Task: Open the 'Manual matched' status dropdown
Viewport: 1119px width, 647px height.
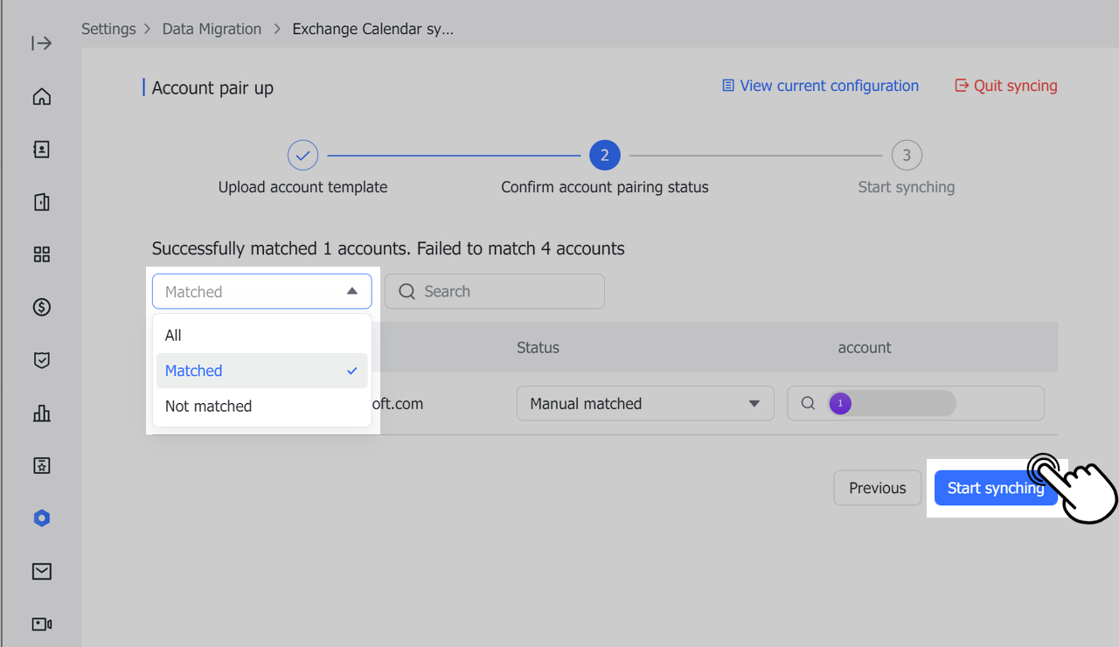Action: (644, 404)
